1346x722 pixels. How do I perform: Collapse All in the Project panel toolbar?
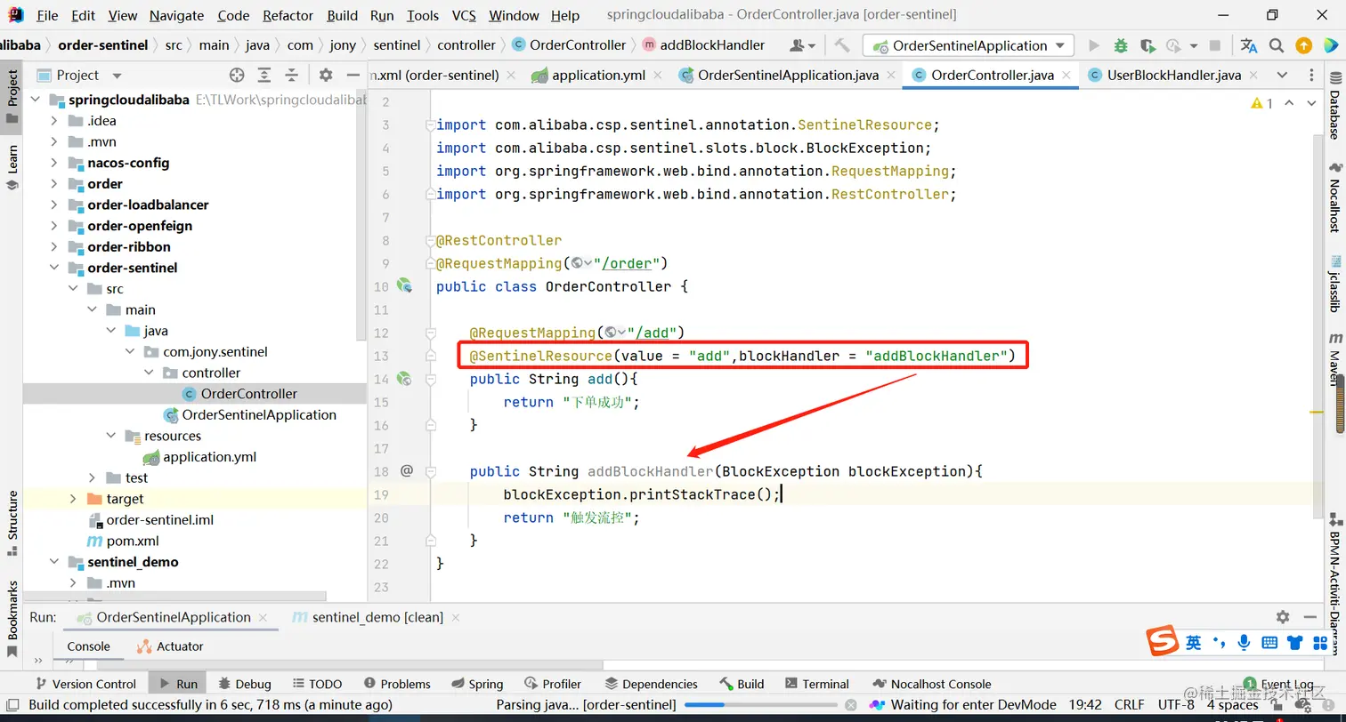tap(291, 76)
